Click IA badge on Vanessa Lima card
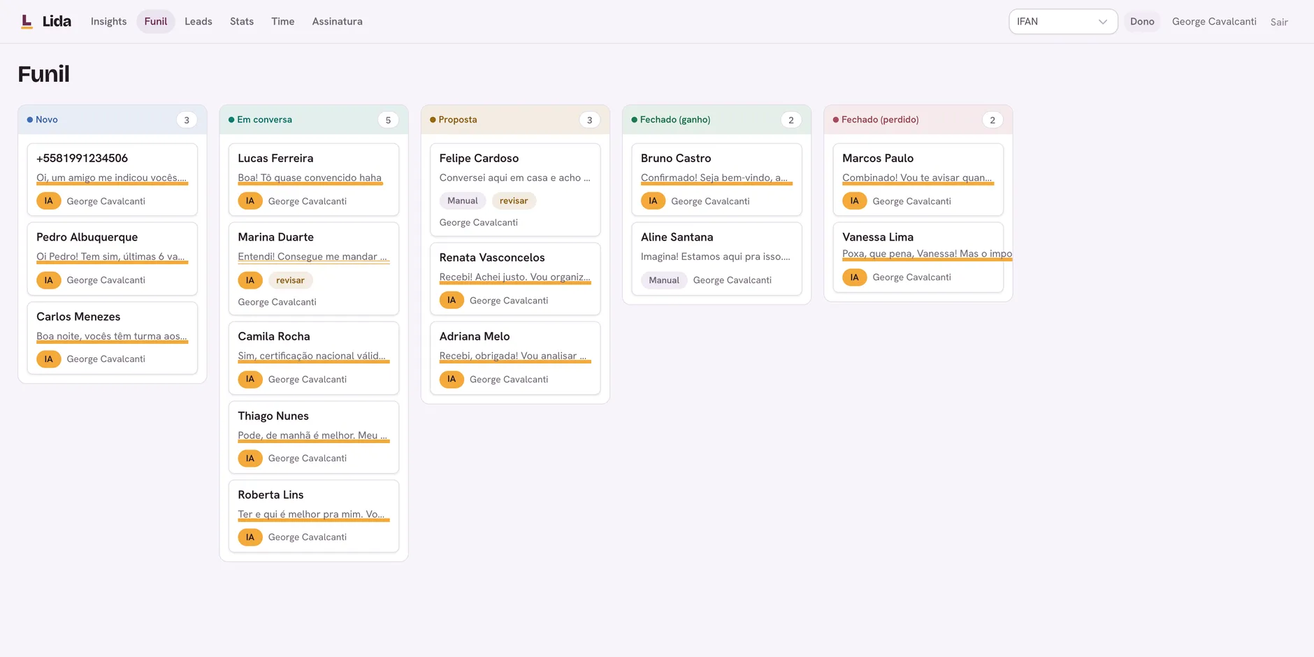The height and width of the screenshot is (657, 1314). 854,277
